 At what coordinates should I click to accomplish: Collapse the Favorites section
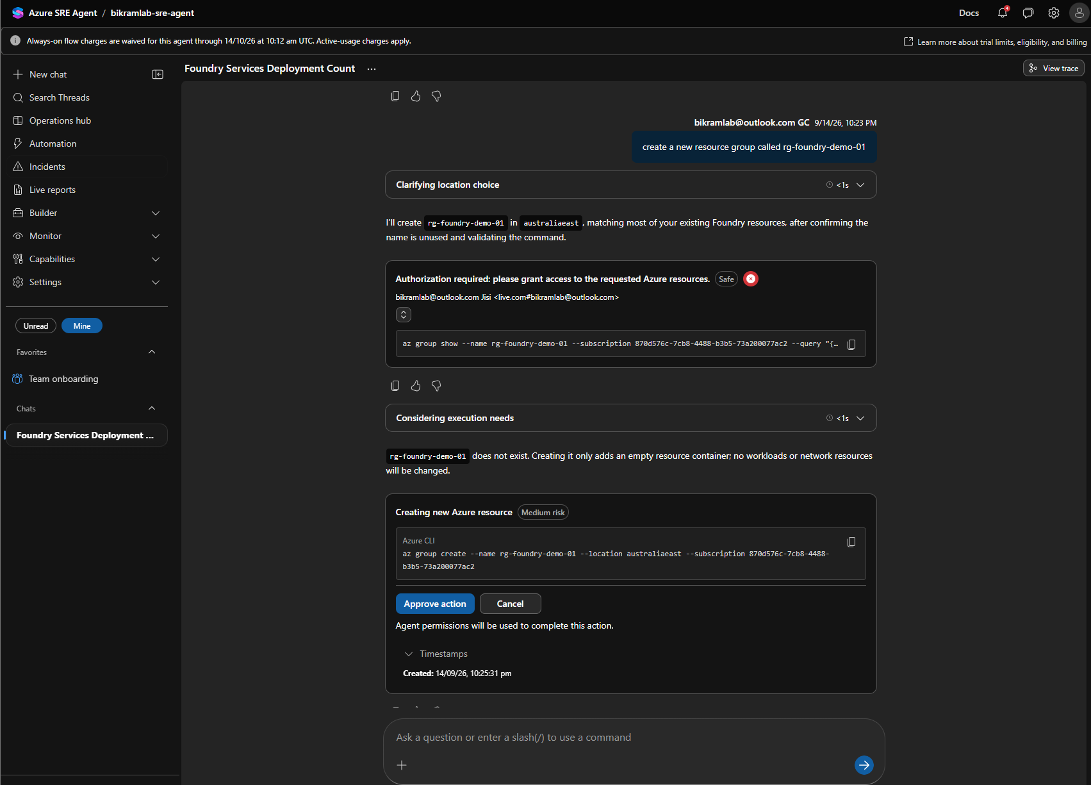152,352
